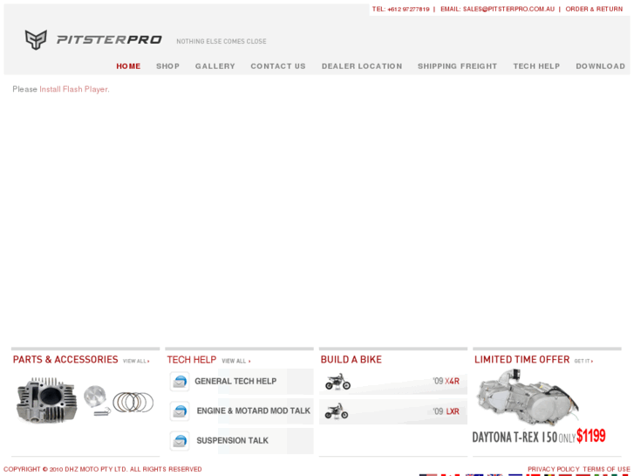634x476 pixels.
Task: Click the TECH HELP section heading
Action: (192, 360)
